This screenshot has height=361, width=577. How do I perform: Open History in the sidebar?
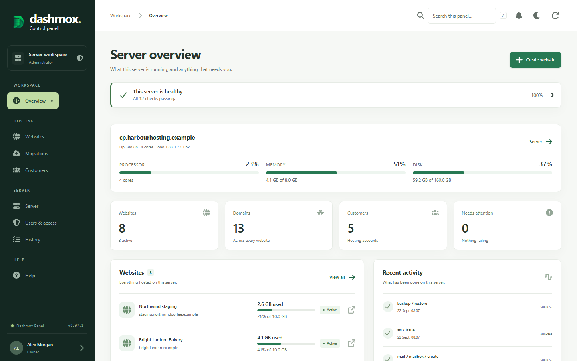pyautogui.click(x=47, y=240)
